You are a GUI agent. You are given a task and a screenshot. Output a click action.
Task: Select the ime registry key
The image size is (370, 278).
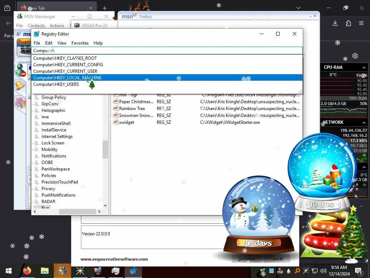pos(45,117)
